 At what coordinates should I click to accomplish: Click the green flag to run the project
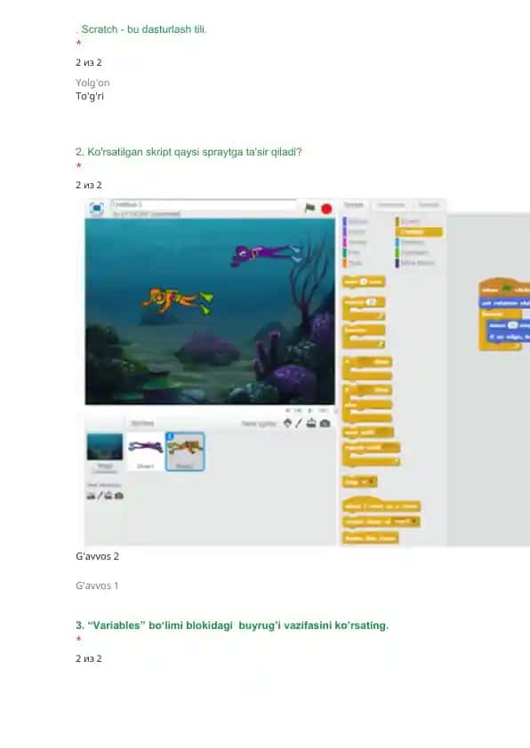click(309, 208)
